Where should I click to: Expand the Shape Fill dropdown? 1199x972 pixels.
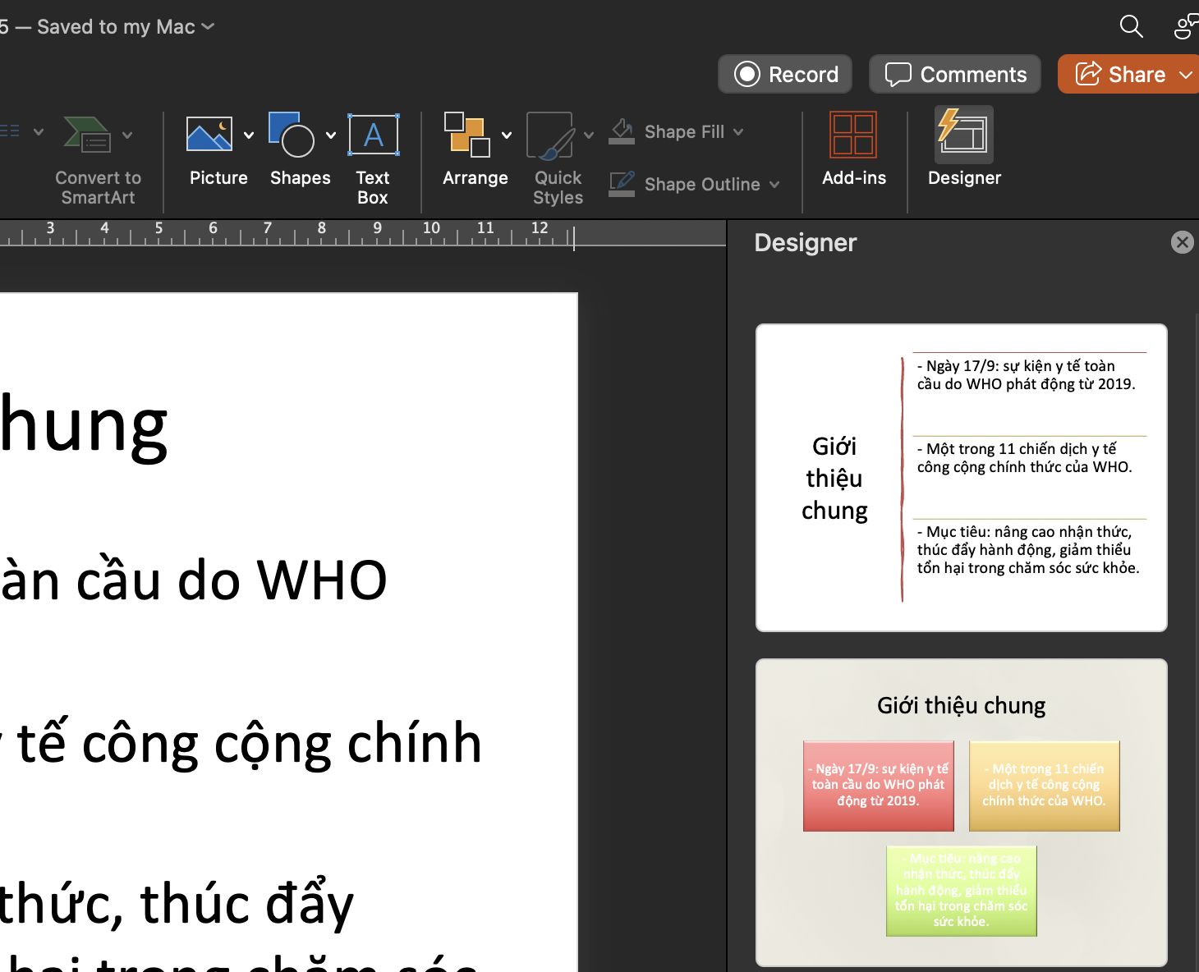pos(738,132)
